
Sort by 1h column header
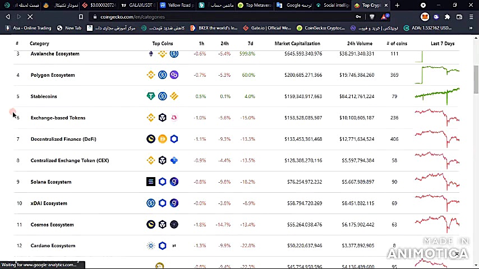point(201,43)
